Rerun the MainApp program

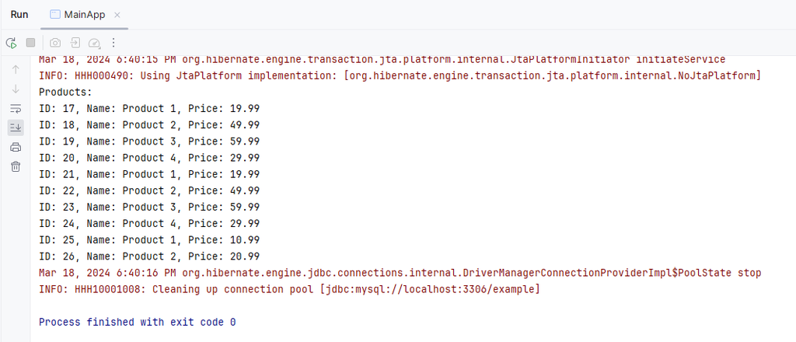pos(11,43)
